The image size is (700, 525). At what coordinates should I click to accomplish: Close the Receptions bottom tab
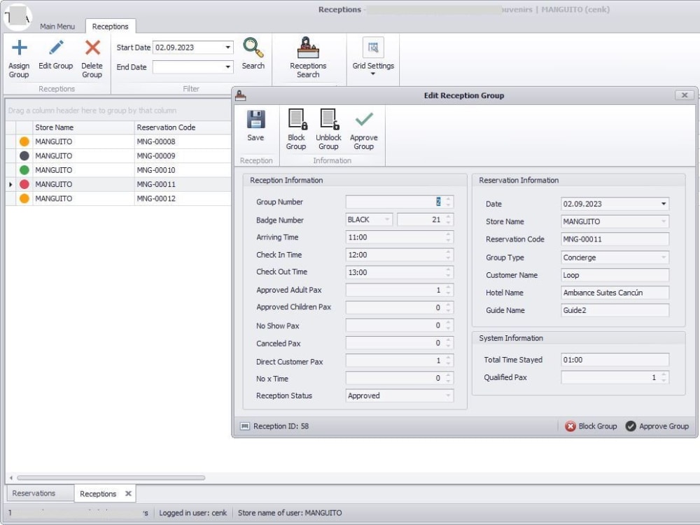coord(129,493)
